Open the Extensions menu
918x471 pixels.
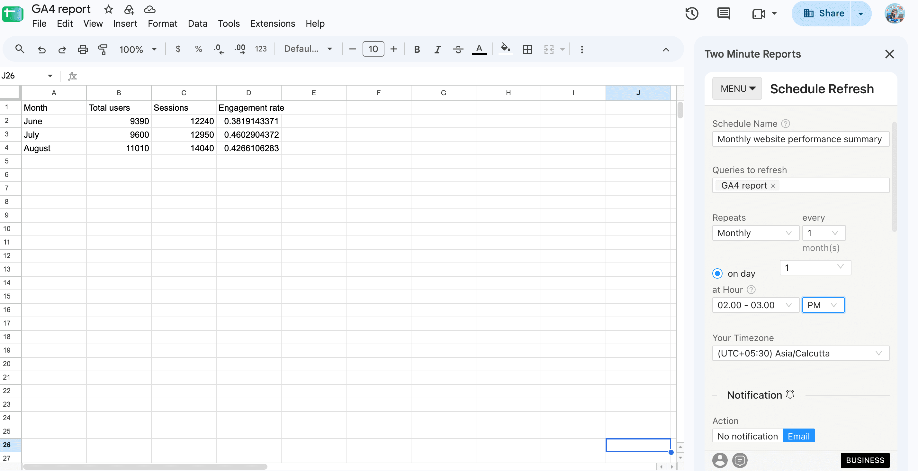point(273,23)
